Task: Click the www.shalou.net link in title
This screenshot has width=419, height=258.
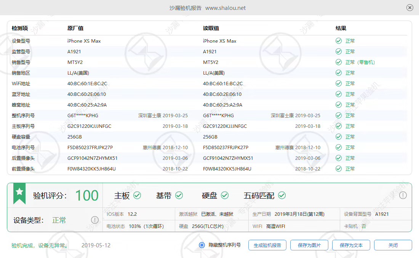Action: pos(225,8)
